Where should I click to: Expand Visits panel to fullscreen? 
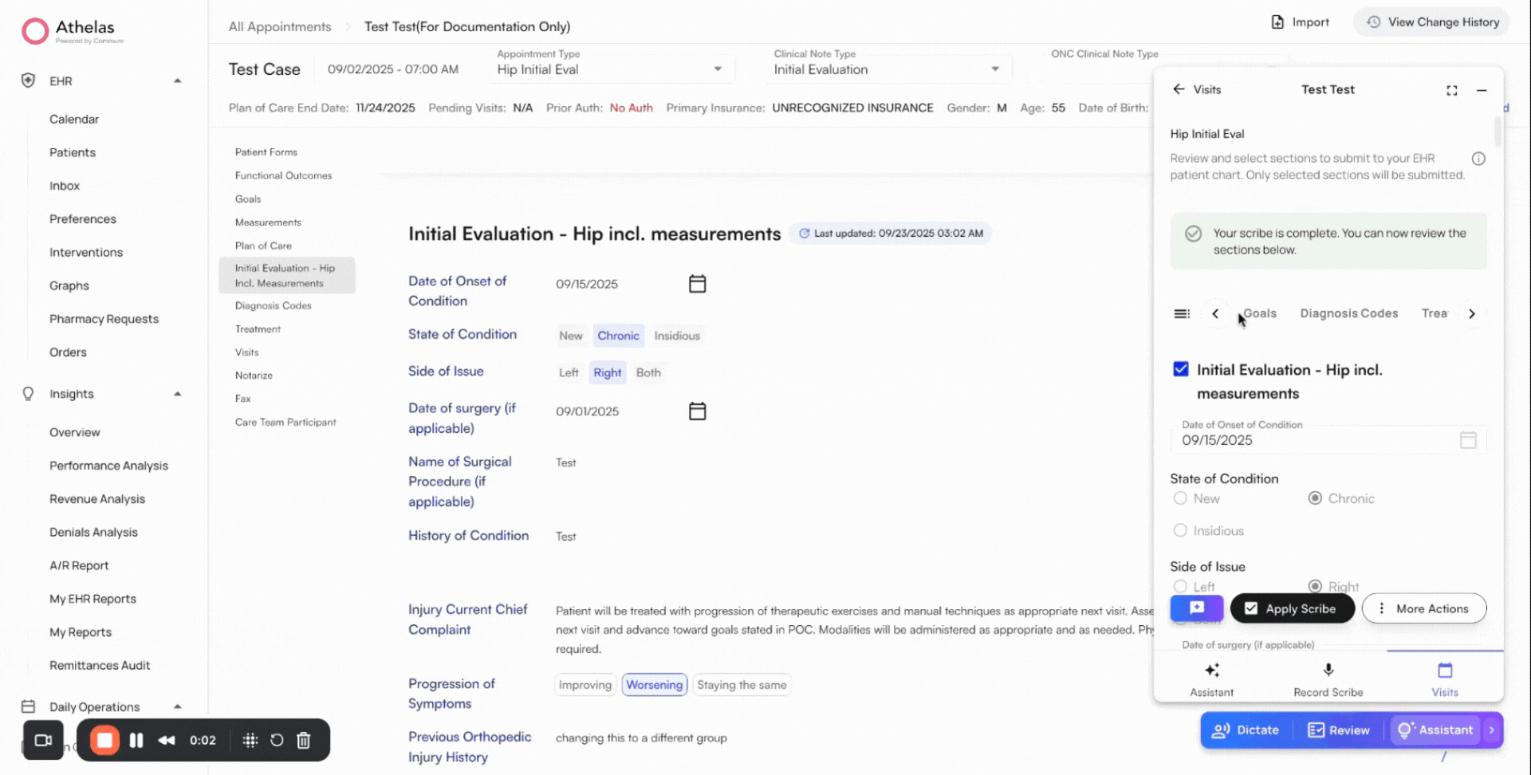point(1452,90)
